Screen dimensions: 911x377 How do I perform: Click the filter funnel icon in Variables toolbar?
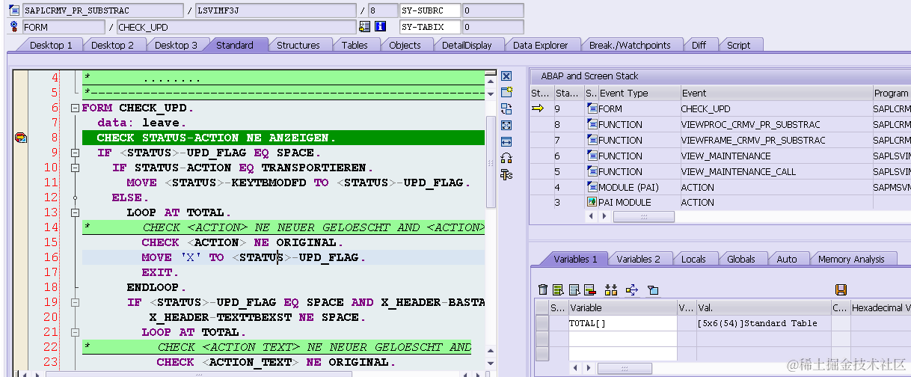click(652, 289)
